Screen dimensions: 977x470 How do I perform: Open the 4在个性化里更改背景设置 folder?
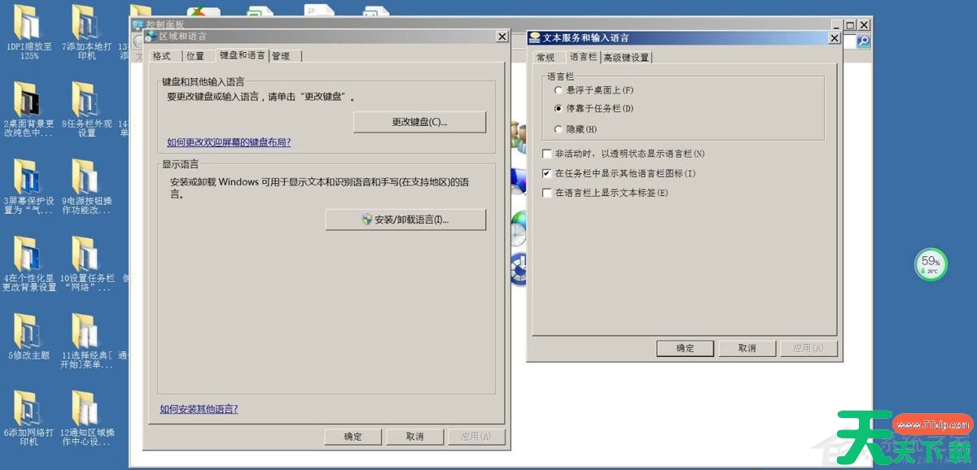[27, 264]
